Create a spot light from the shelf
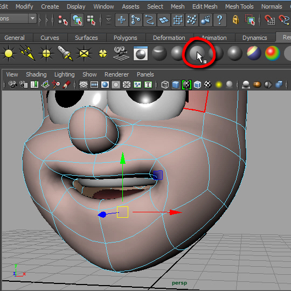Screen dimensions: 291x291 tap(65, 53)
